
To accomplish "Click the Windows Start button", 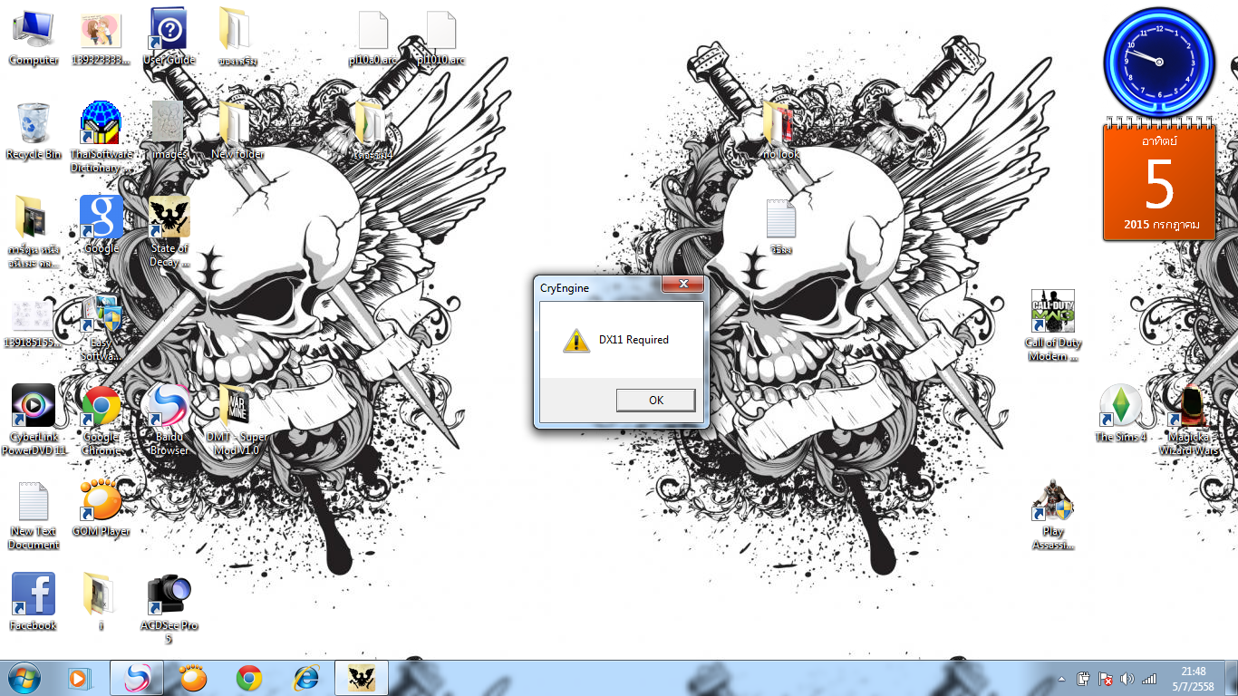I will [x=24, y=678].
